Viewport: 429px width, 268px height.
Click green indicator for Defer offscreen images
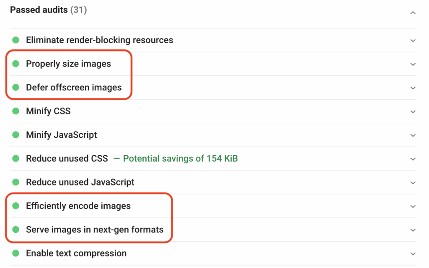(x=16, y=87)
